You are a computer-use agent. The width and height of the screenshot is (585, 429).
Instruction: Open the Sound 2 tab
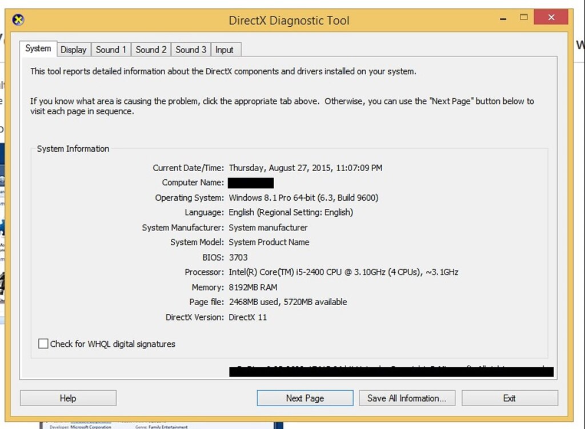151,50
